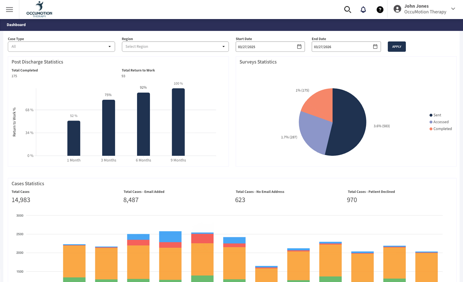The height and width of the screenshot is (282, 463).
Task: Open the John Jones account menu
Action: tap(417, 6)
